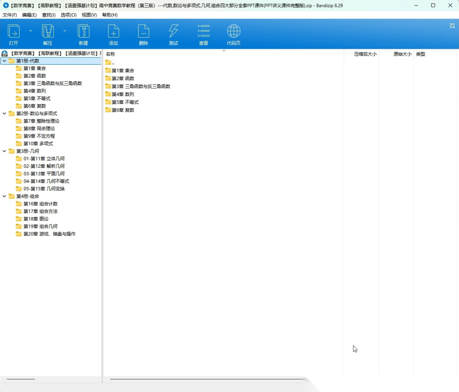Click the 新建 (New archive) icon

(x=83, y=32)
